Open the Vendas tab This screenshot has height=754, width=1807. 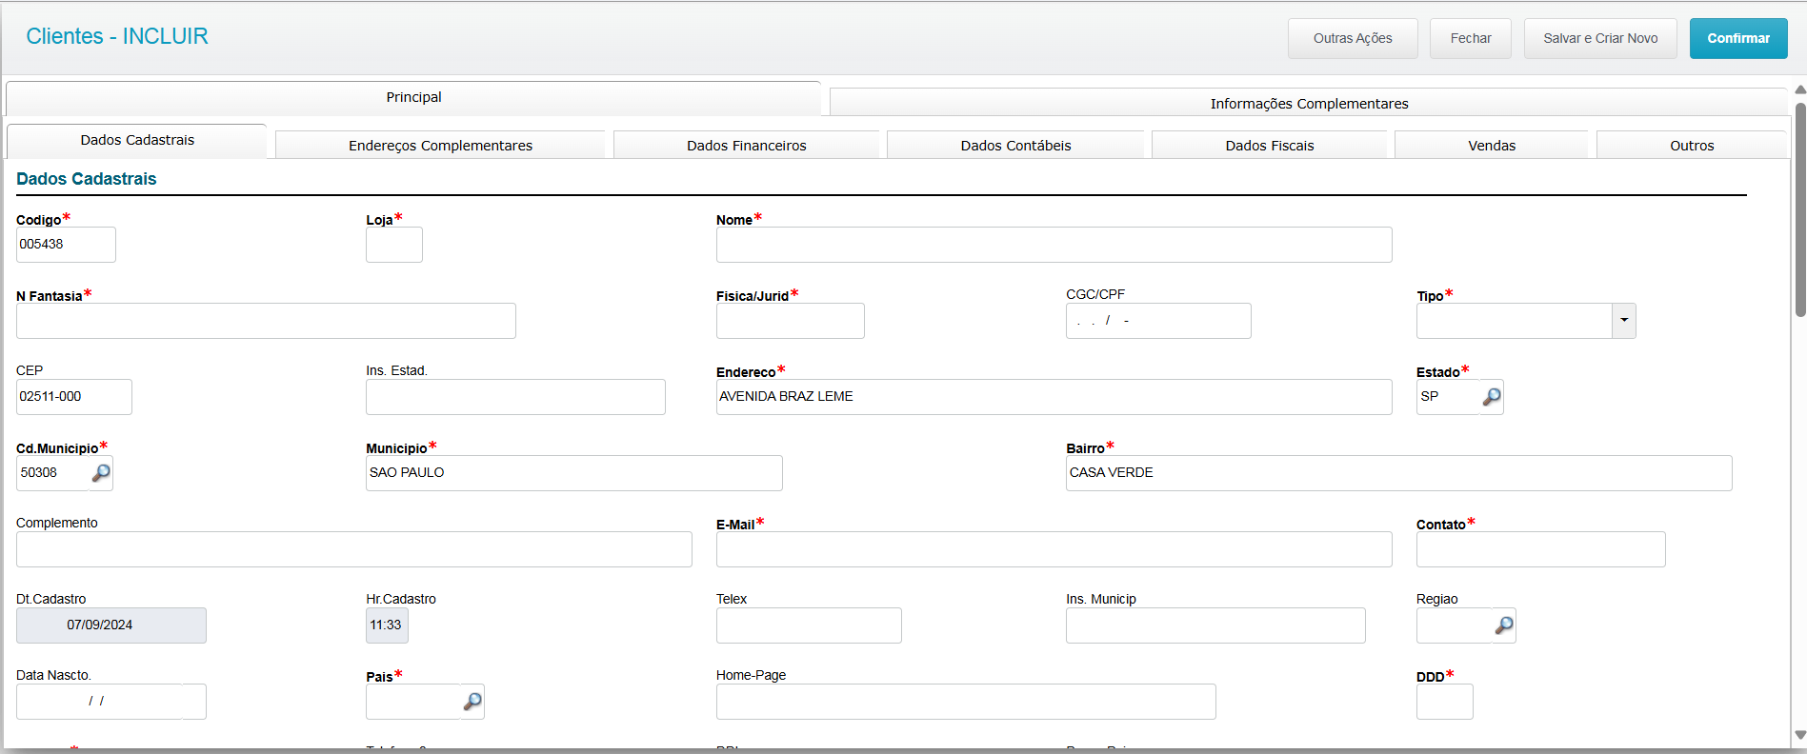click(1491, 146)
